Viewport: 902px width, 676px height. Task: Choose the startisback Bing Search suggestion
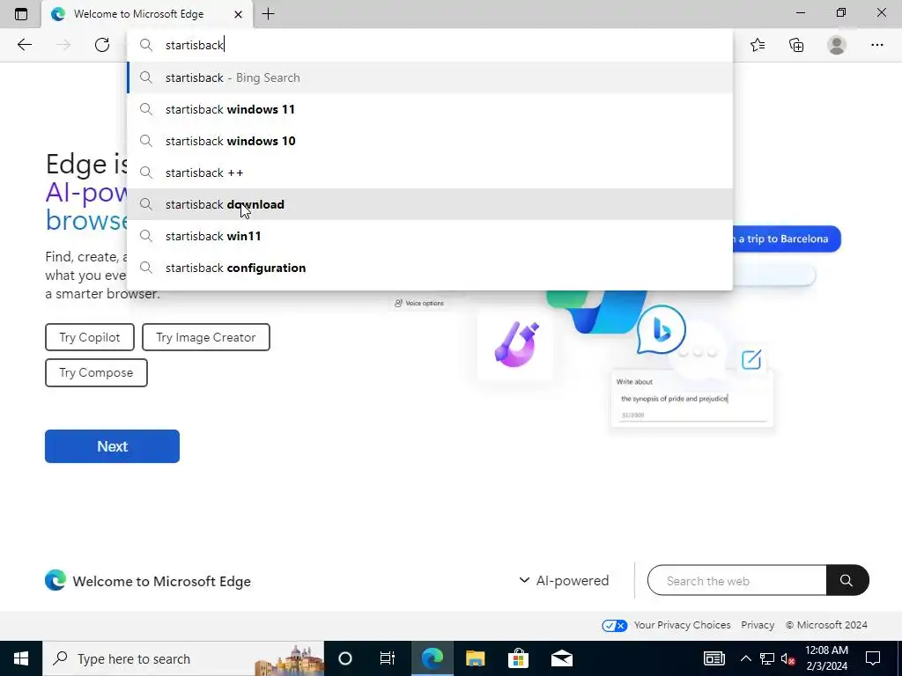(430, 77)
